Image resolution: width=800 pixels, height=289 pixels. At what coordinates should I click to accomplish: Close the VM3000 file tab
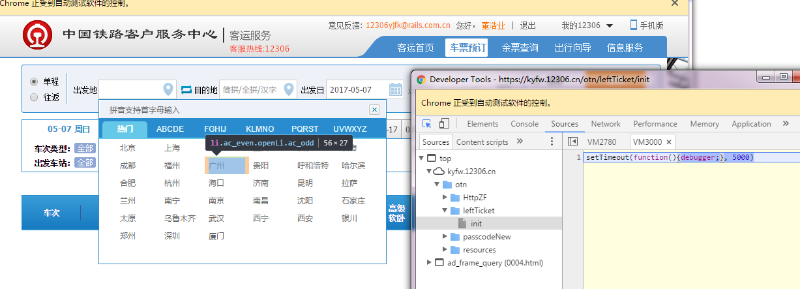(669, 142)
